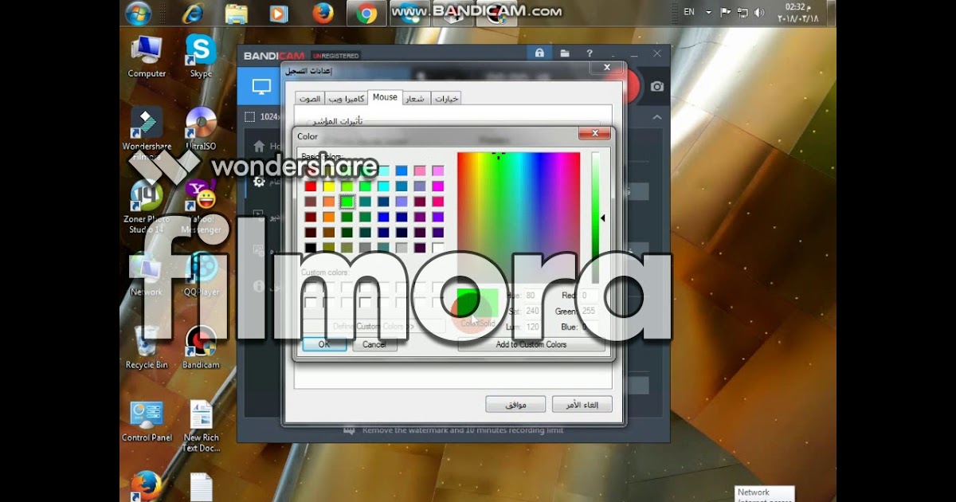Image resolution: width=956 pixels, height=502 pixels.
Task: Open the Bandicam desktop shortcut
Action: pyautogui.click(x=201, y=347)
